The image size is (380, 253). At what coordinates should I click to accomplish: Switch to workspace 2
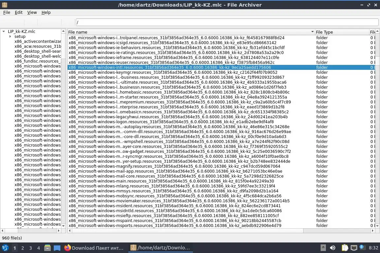click(22, 248)
